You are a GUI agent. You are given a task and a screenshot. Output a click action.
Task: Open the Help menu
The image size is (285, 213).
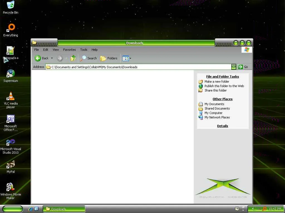(95, 50)
